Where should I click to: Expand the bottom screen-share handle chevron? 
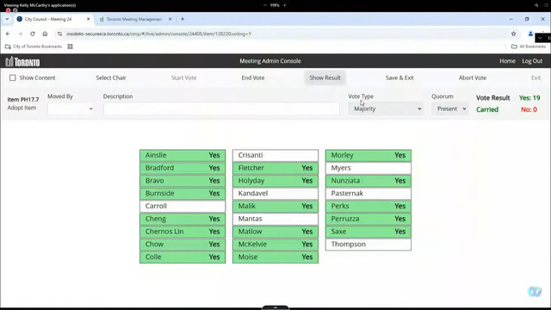pyautogui.click(x=275, y=307)
